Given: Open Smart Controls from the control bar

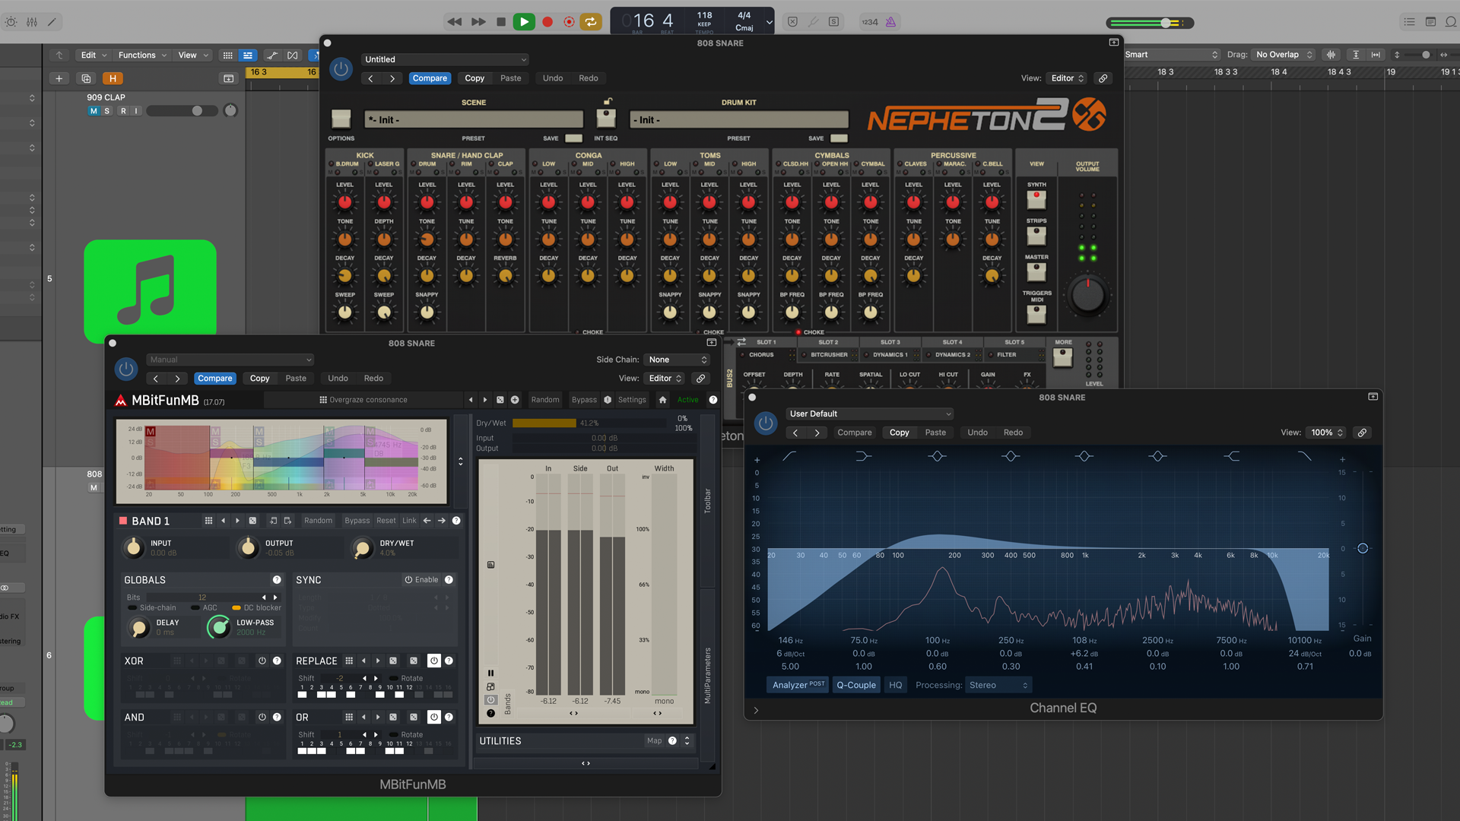Looking at the screenshot, I should 11,22.
